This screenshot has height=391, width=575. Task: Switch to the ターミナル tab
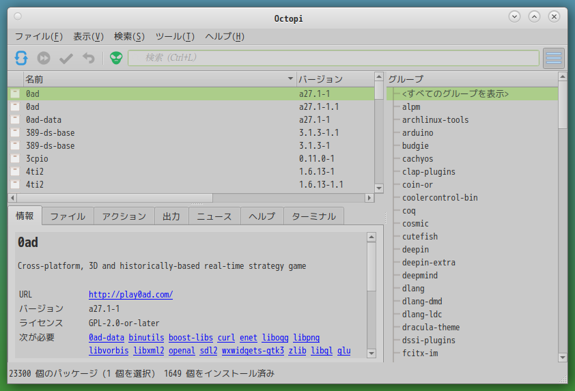click(313, 216)
